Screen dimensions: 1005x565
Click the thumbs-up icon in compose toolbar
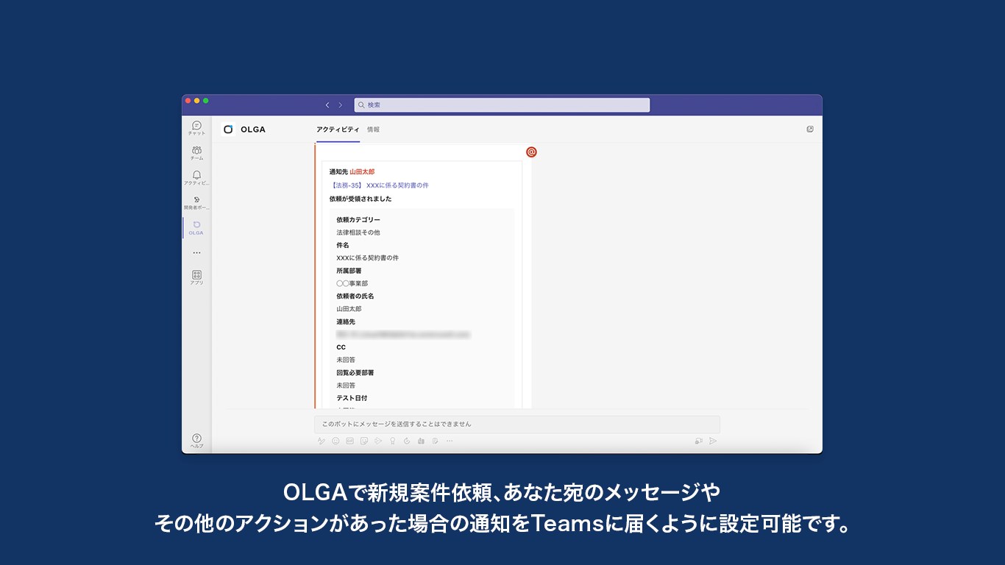[421, 441]
